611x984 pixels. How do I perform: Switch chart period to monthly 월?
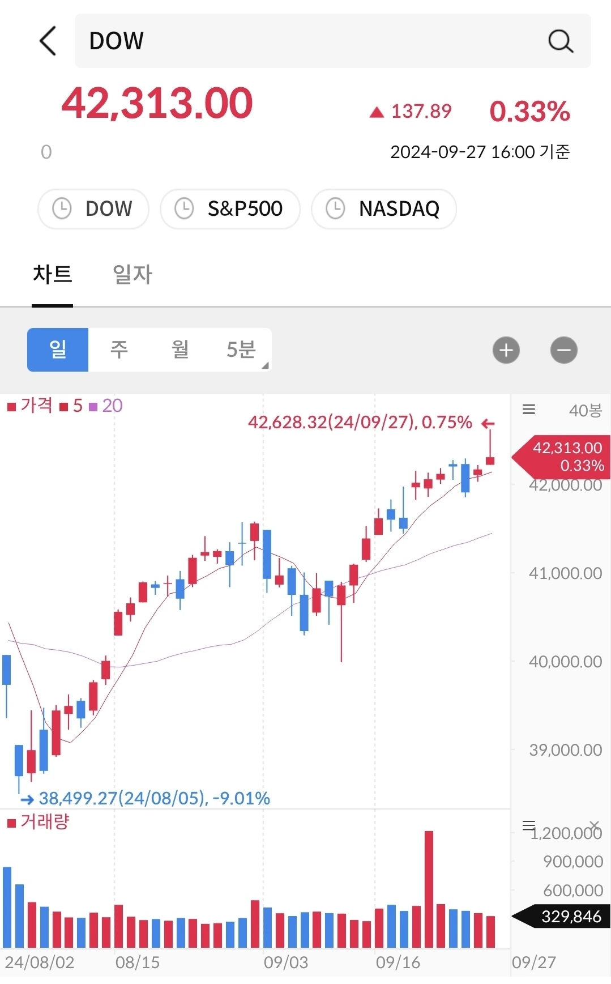coord(180,350)
